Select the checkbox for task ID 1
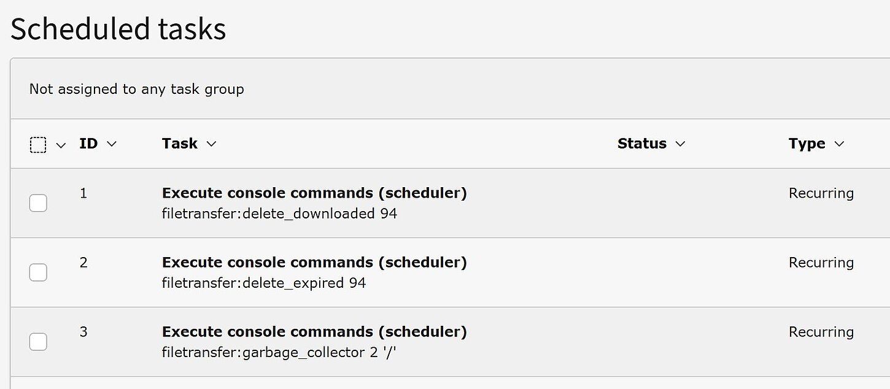This screenshot has height=389, width=890. (x=38, y=202)
